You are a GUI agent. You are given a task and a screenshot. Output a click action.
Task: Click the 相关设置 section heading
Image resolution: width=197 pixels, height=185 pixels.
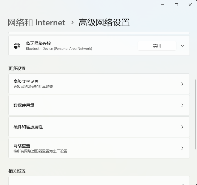[17, 171]
